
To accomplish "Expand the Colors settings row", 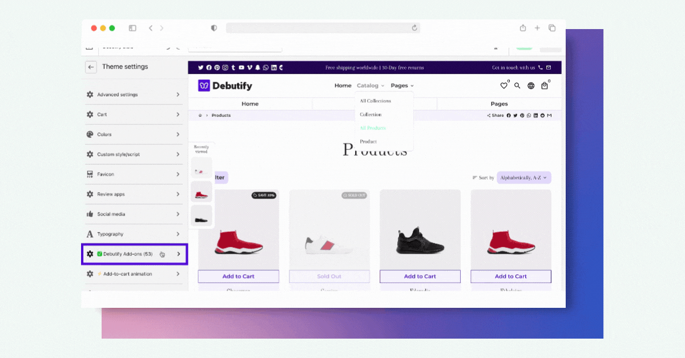I will coord(135,135).
